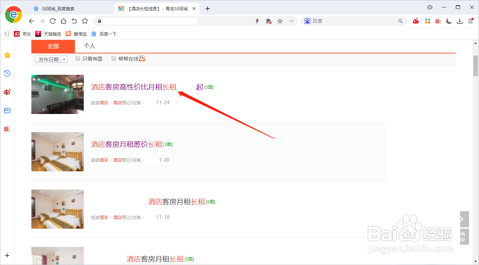Open the sidebar Weibo icon
The image size is (479, 265).
(7, 92)
